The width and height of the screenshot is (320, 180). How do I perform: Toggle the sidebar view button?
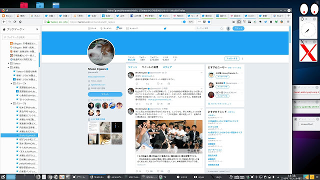point(239,22)
